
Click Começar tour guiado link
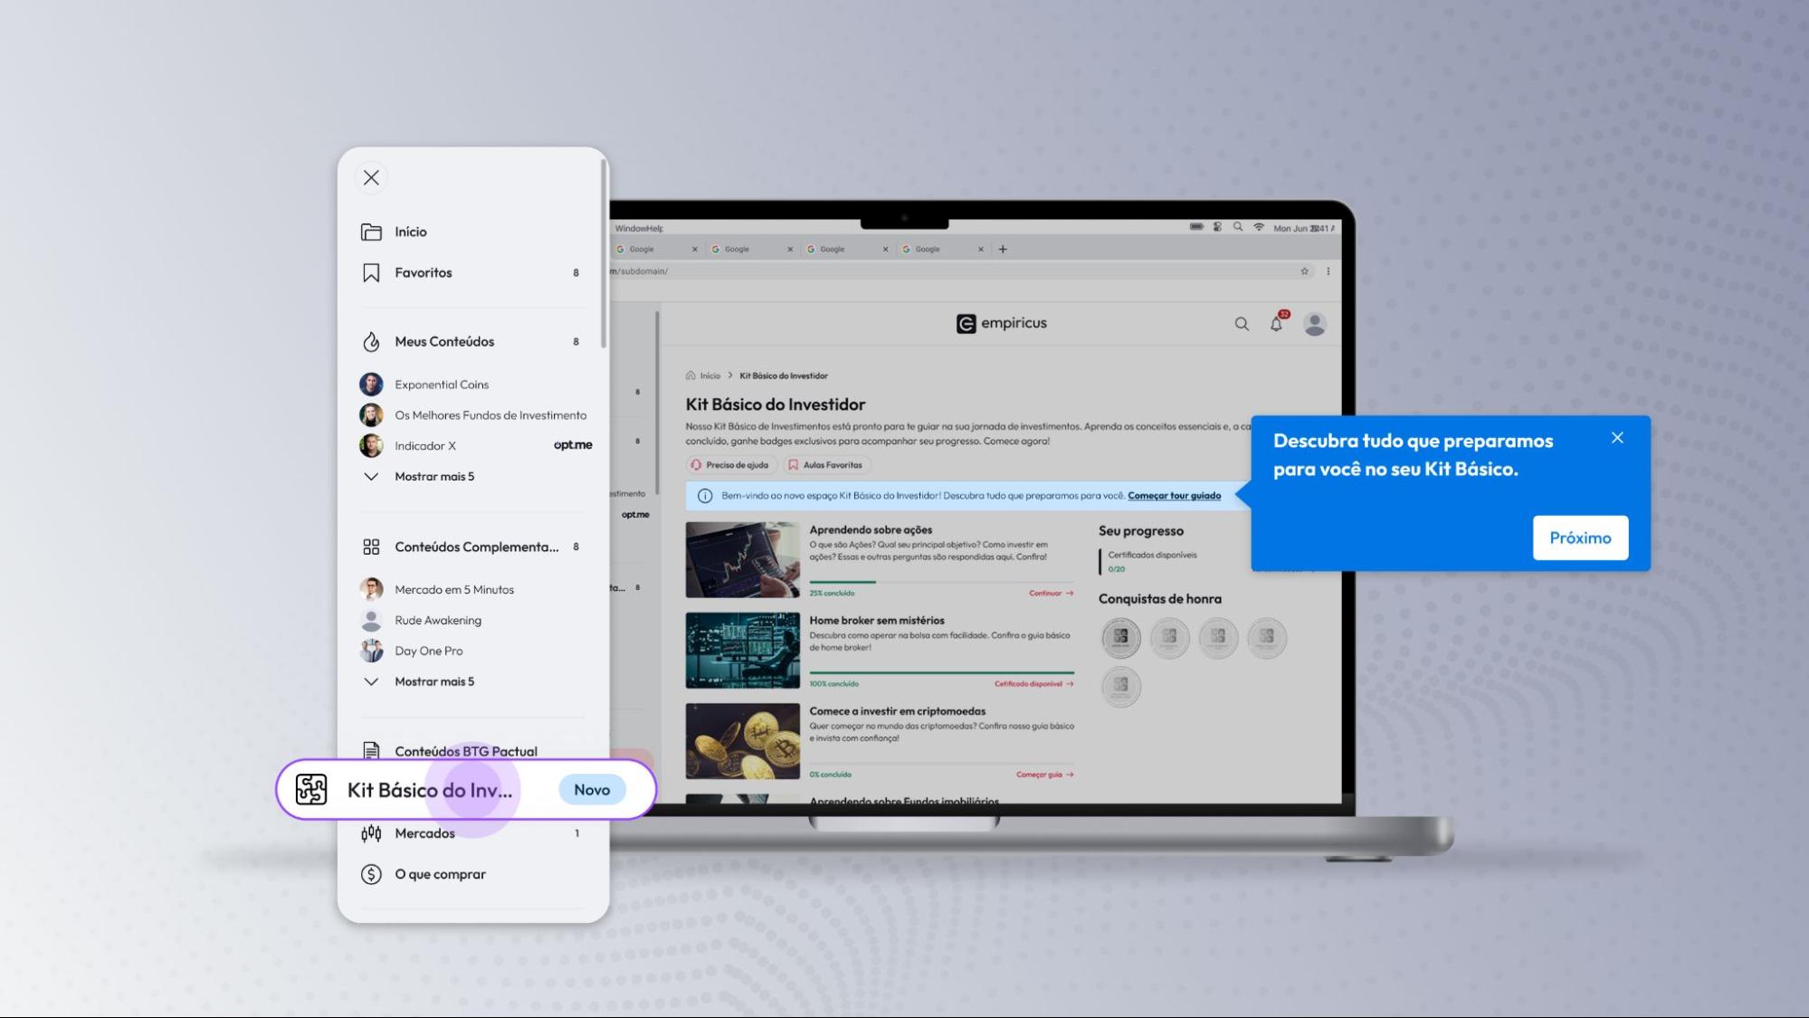coord(1174,496)
